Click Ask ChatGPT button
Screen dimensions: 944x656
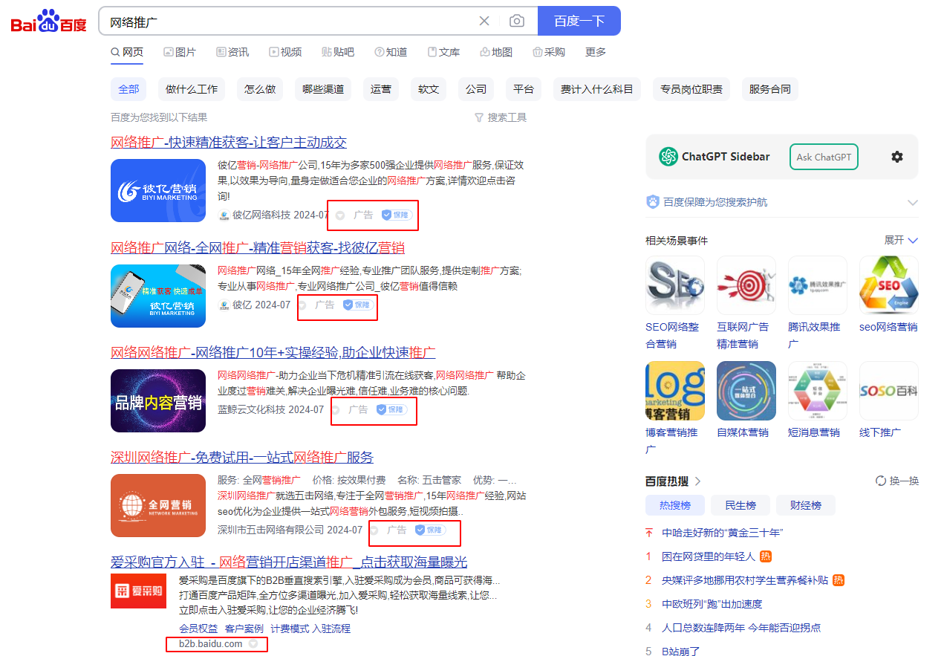tap(824, 157)
